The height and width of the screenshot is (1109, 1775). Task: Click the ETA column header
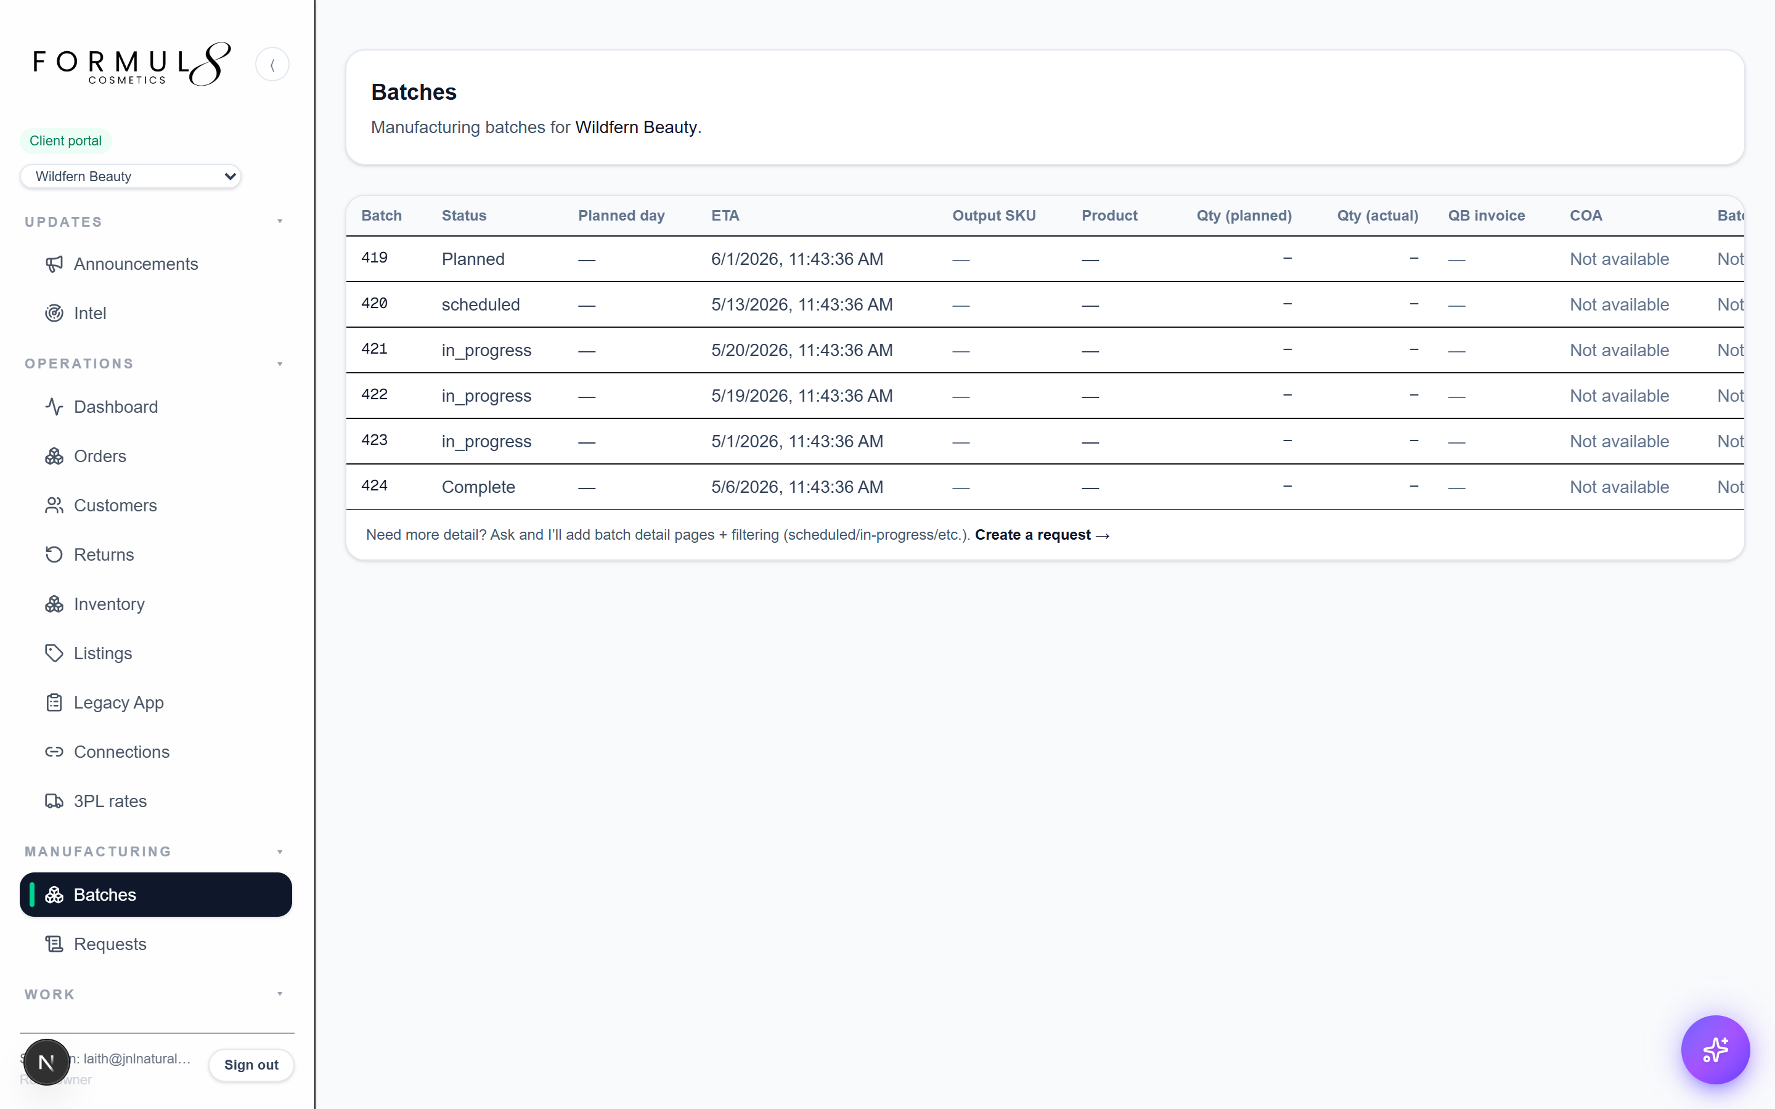click(x=725, y=216)
